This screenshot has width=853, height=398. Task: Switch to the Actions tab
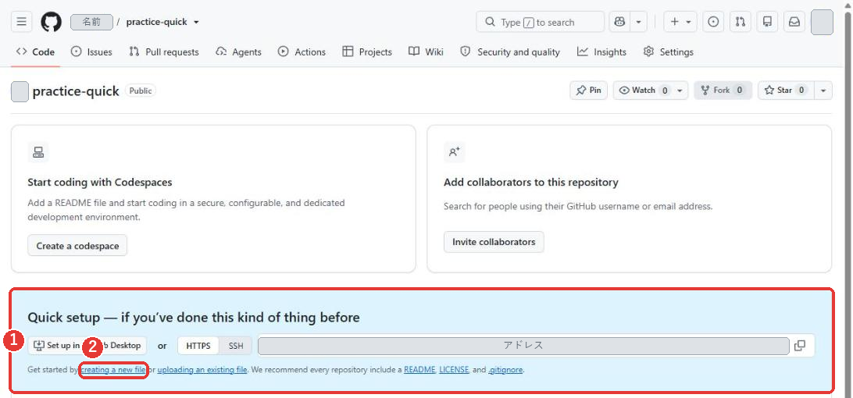click(x=302, y=52)
